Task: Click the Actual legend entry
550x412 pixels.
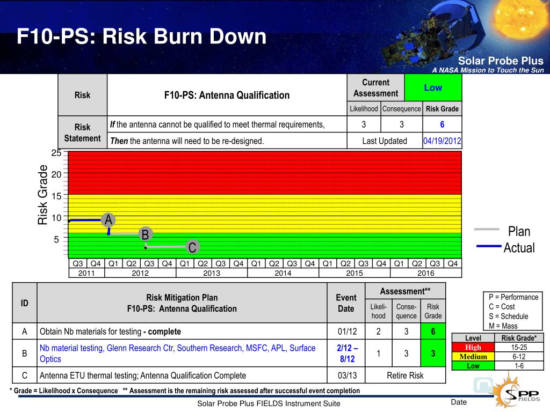Action: click(505, 248)
